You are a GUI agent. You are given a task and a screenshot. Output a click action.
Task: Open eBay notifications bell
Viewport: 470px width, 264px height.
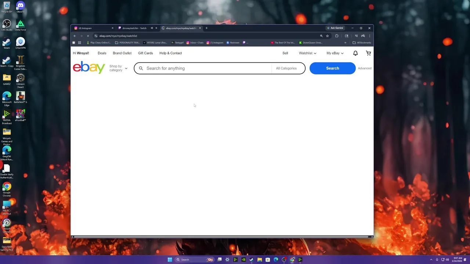point(355,53)
